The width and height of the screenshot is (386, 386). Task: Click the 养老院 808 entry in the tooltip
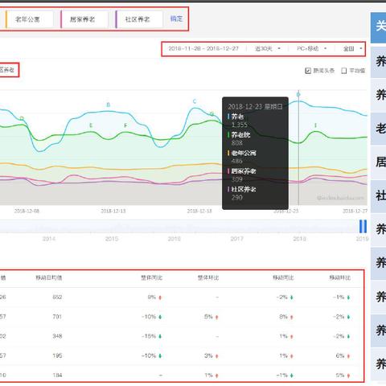click(x=239, y=138)
